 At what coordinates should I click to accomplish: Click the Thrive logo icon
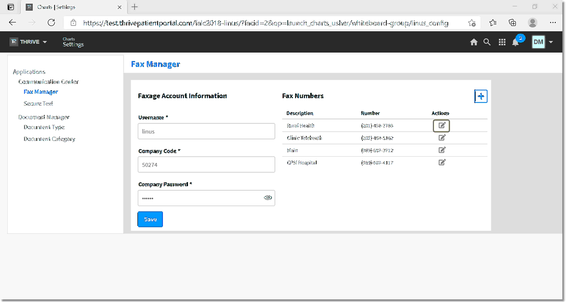coord(14,42)
